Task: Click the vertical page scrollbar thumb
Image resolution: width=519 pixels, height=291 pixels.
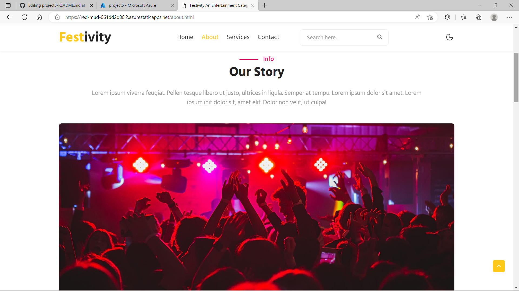Action: [516, 78]
